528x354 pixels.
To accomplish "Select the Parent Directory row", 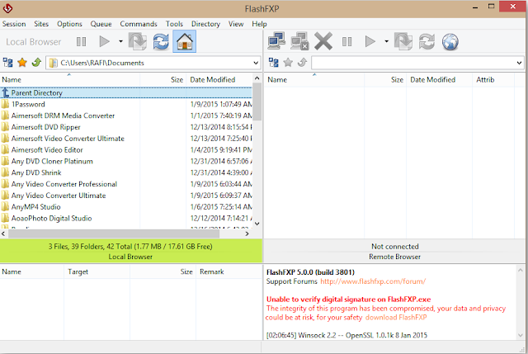I will 126,92.
